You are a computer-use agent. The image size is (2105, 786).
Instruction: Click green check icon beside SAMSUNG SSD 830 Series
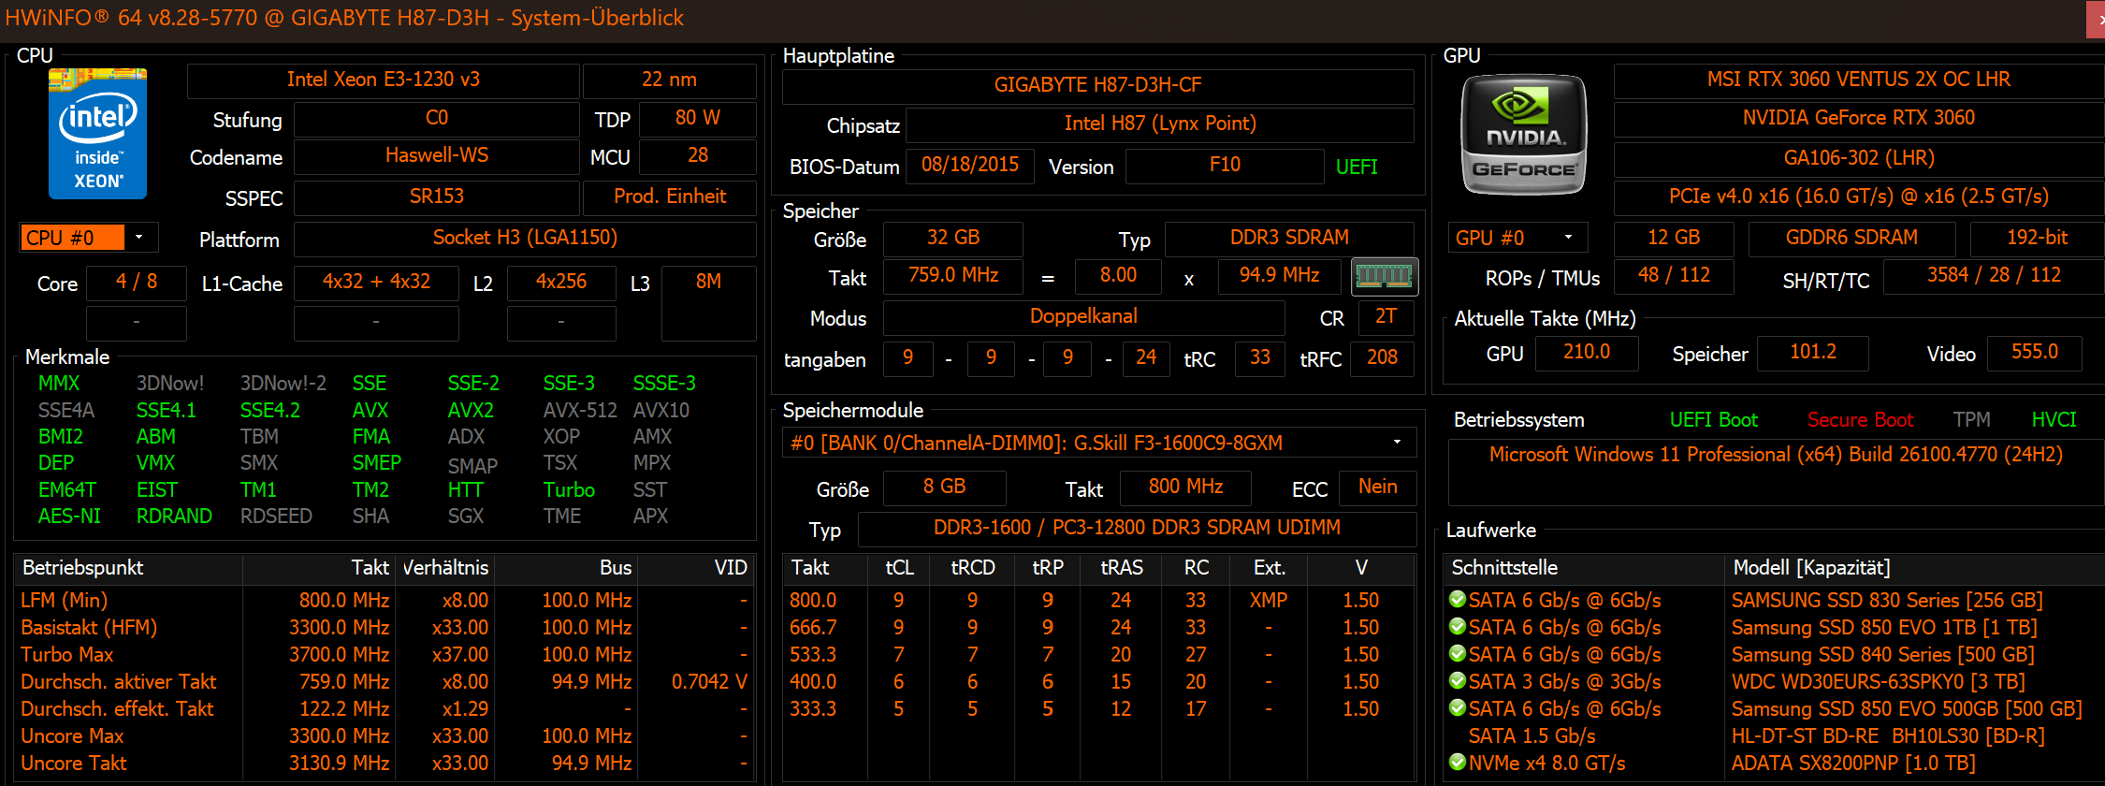1457,599
